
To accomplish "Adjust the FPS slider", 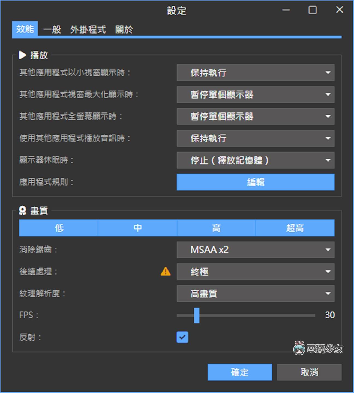I will 197,315.
